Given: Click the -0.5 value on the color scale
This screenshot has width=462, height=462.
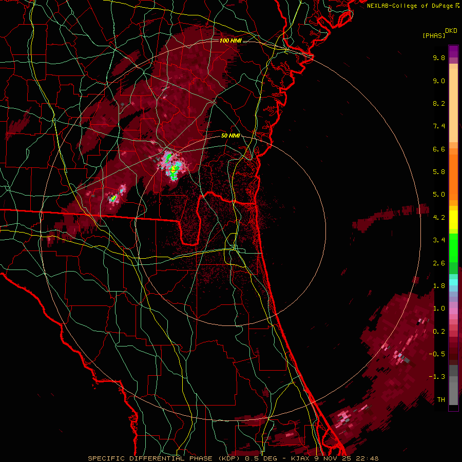Looking at the screenshot, I should 437,354.
